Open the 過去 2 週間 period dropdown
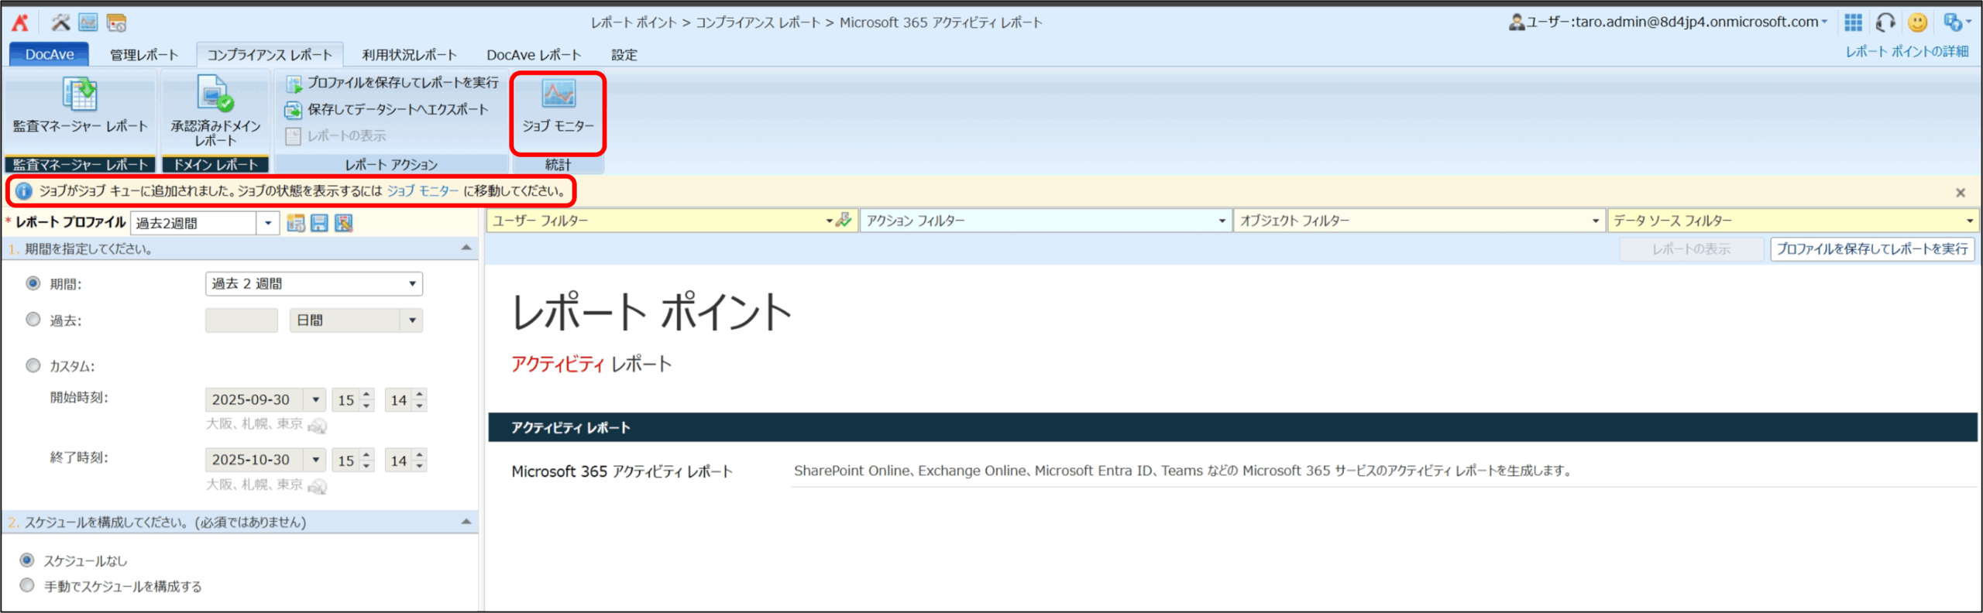Viewport: 1983px width, 613px height. 314,284
